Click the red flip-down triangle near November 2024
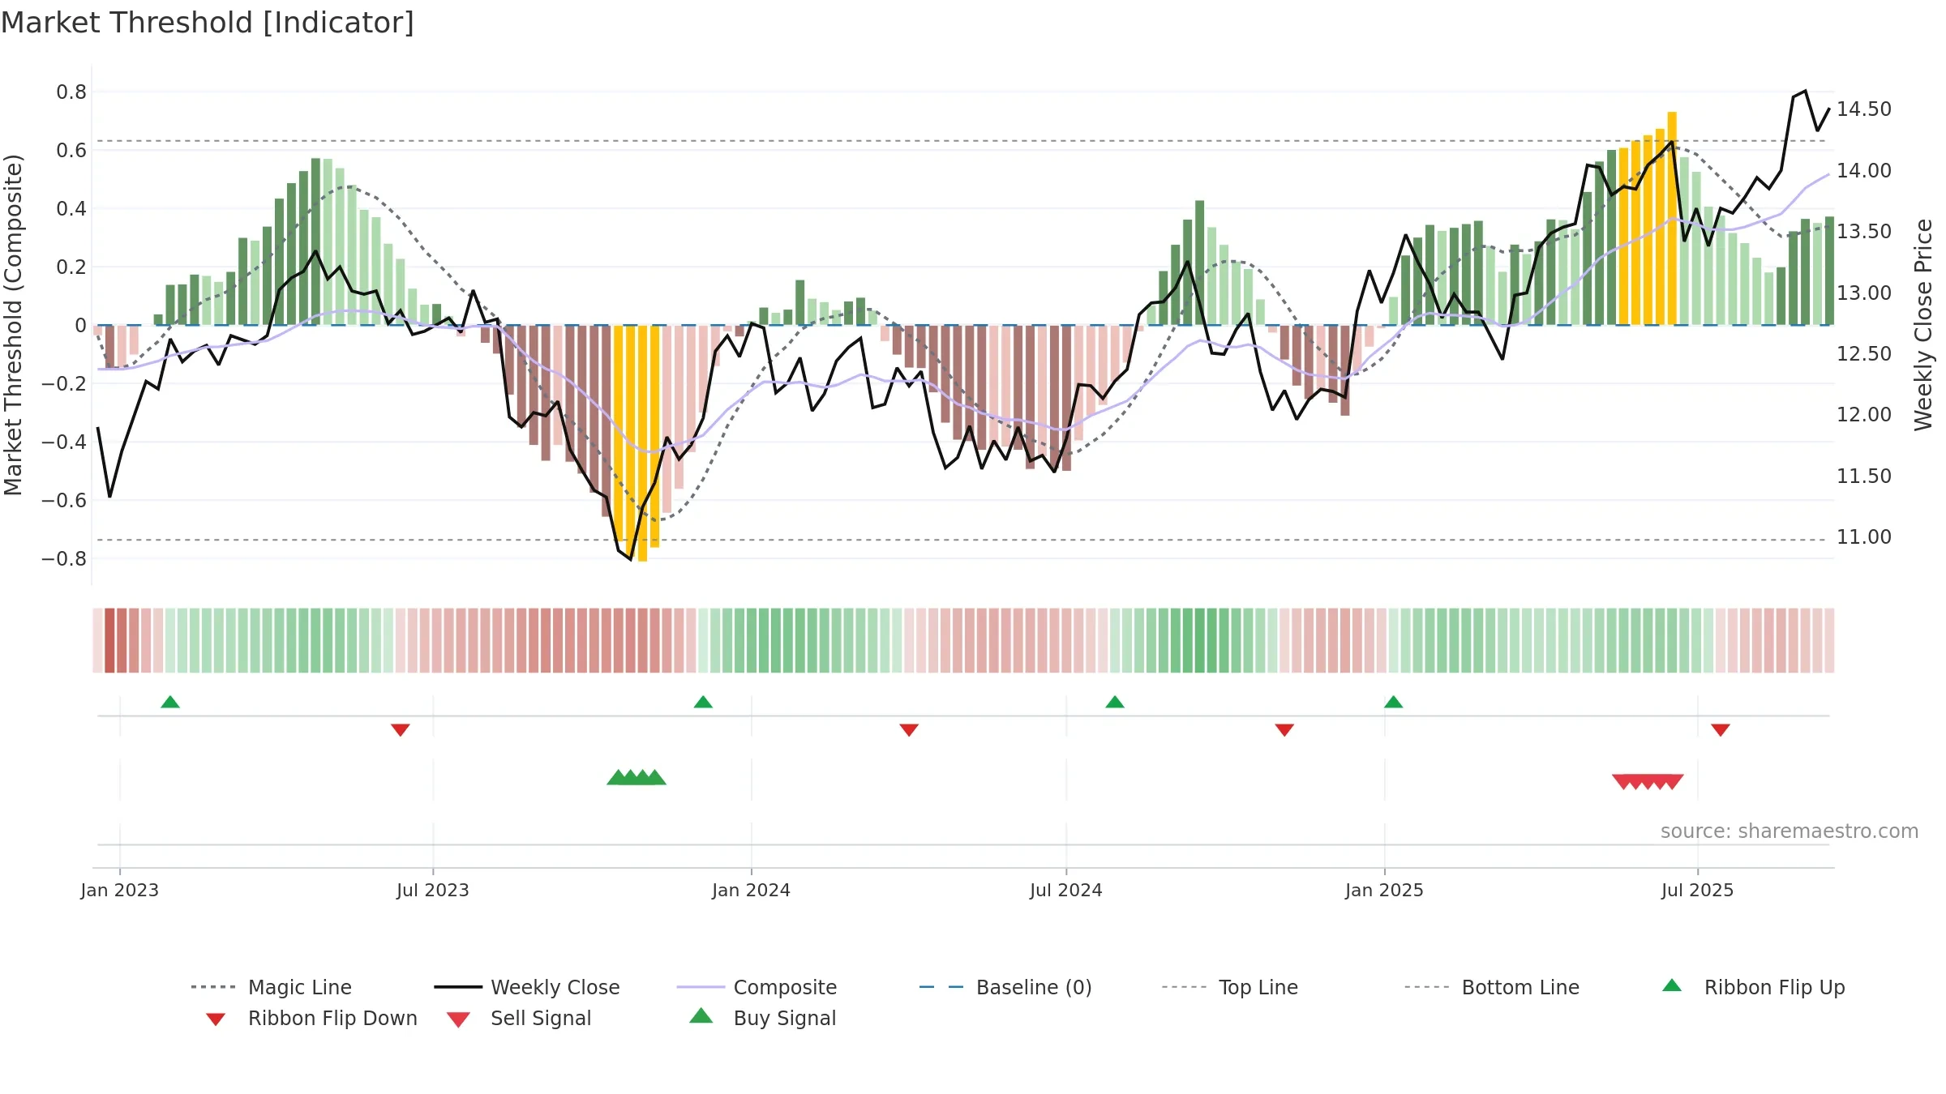This screenshot has width=1946, height=1094. point(1284,730)
